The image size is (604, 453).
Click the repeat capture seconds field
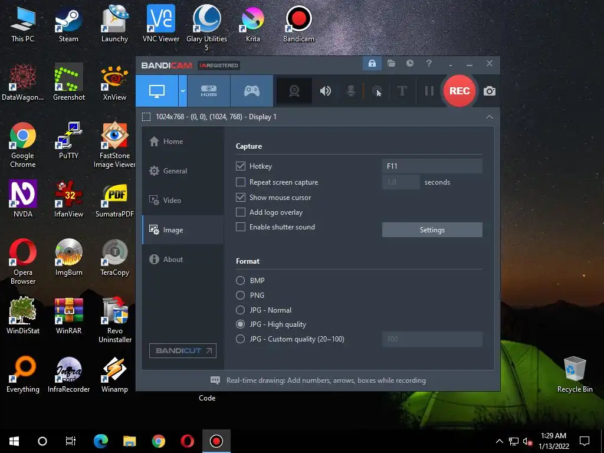pyautogui.click(x=401, y=182)
